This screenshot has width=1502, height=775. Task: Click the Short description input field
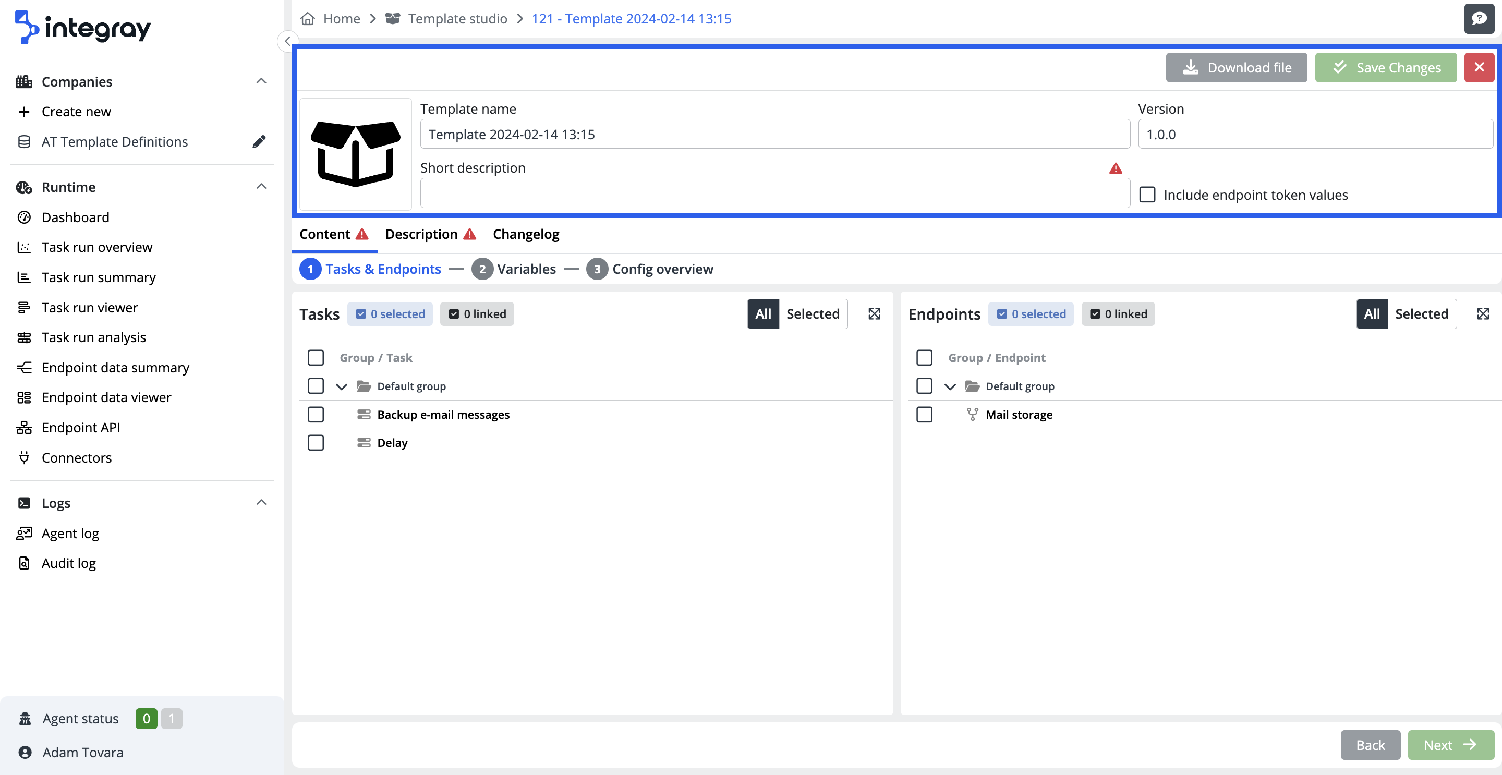774,193
